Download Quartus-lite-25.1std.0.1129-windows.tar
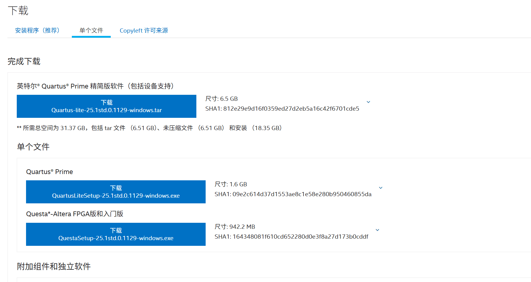531x282 pixels. [107, 106]
